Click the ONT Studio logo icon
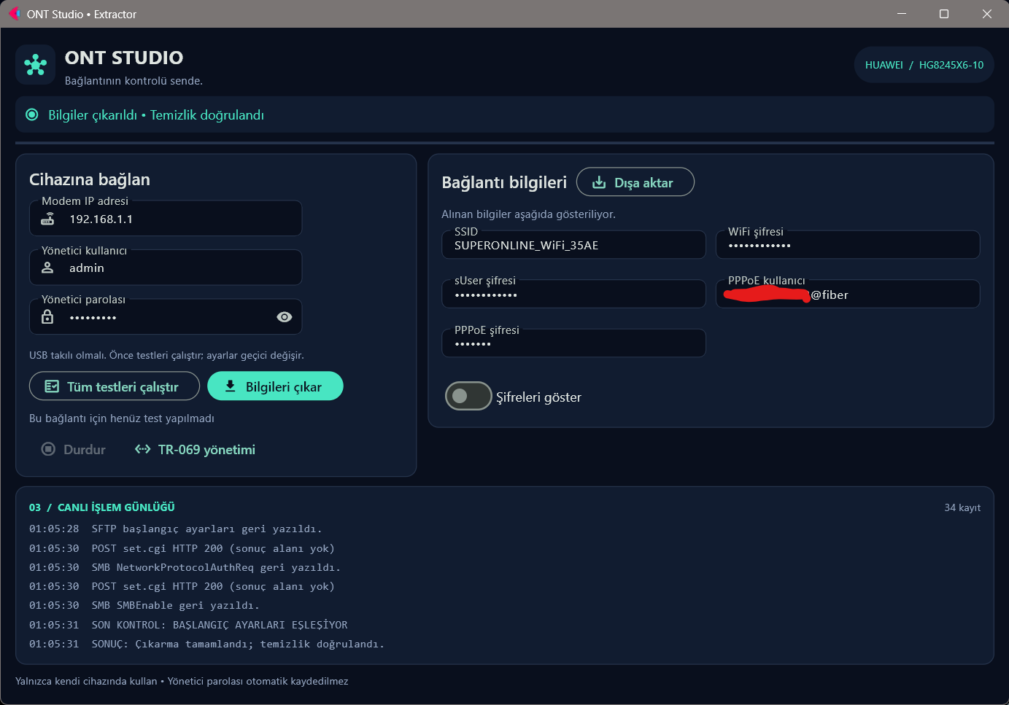 (x=35, y=65)
